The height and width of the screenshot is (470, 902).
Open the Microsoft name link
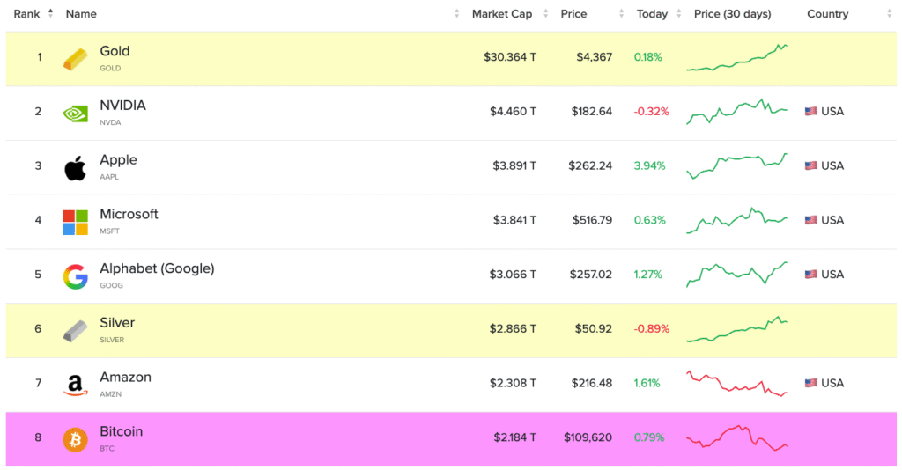129,214
